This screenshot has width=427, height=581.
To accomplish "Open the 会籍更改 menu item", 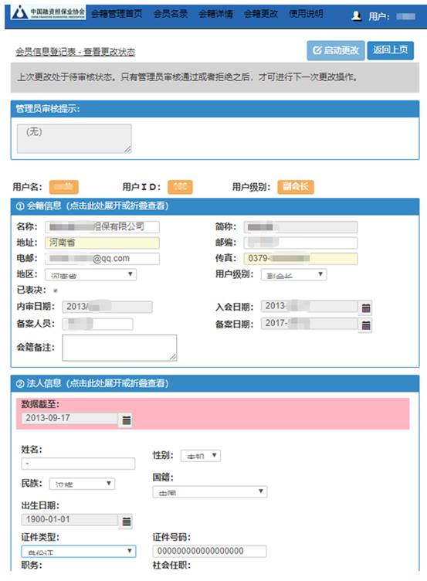I will point(261,14).
